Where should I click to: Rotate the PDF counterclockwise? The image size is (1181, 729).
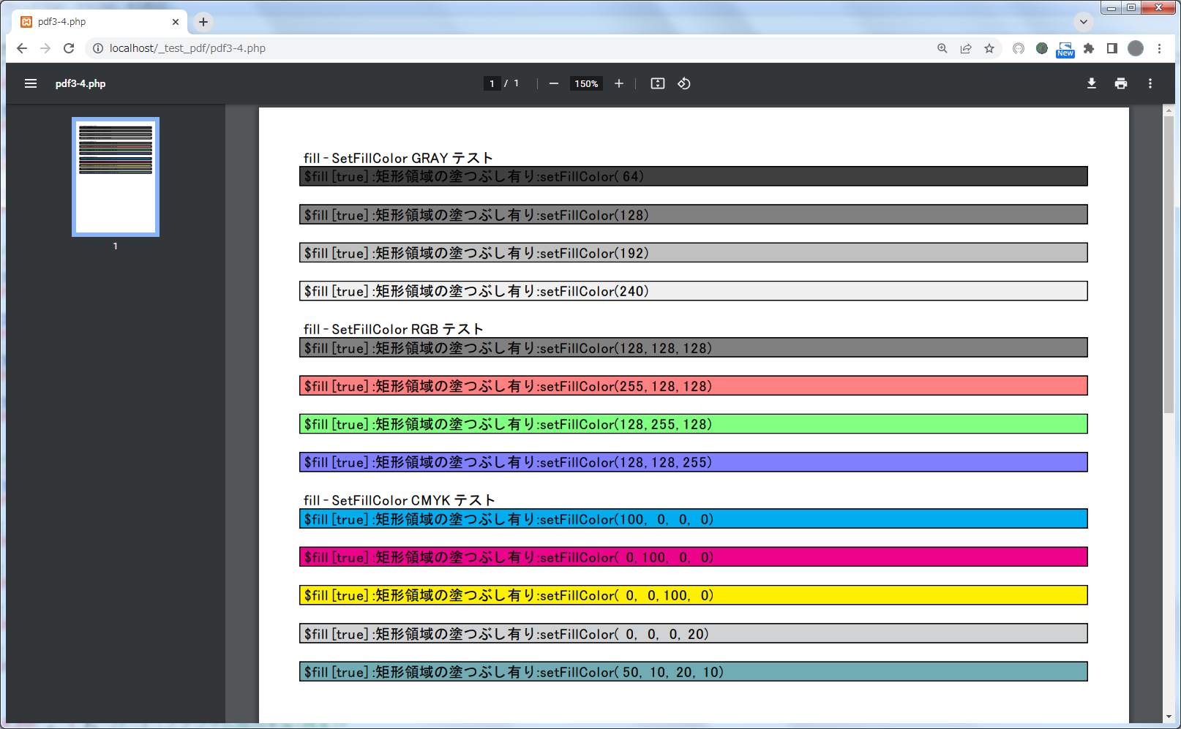684,83
